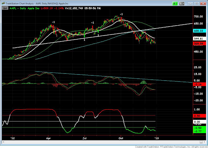Click the cyan 600.33 price label
The image size is (208, 148).
pyautogui.click(x=200, y=31)
